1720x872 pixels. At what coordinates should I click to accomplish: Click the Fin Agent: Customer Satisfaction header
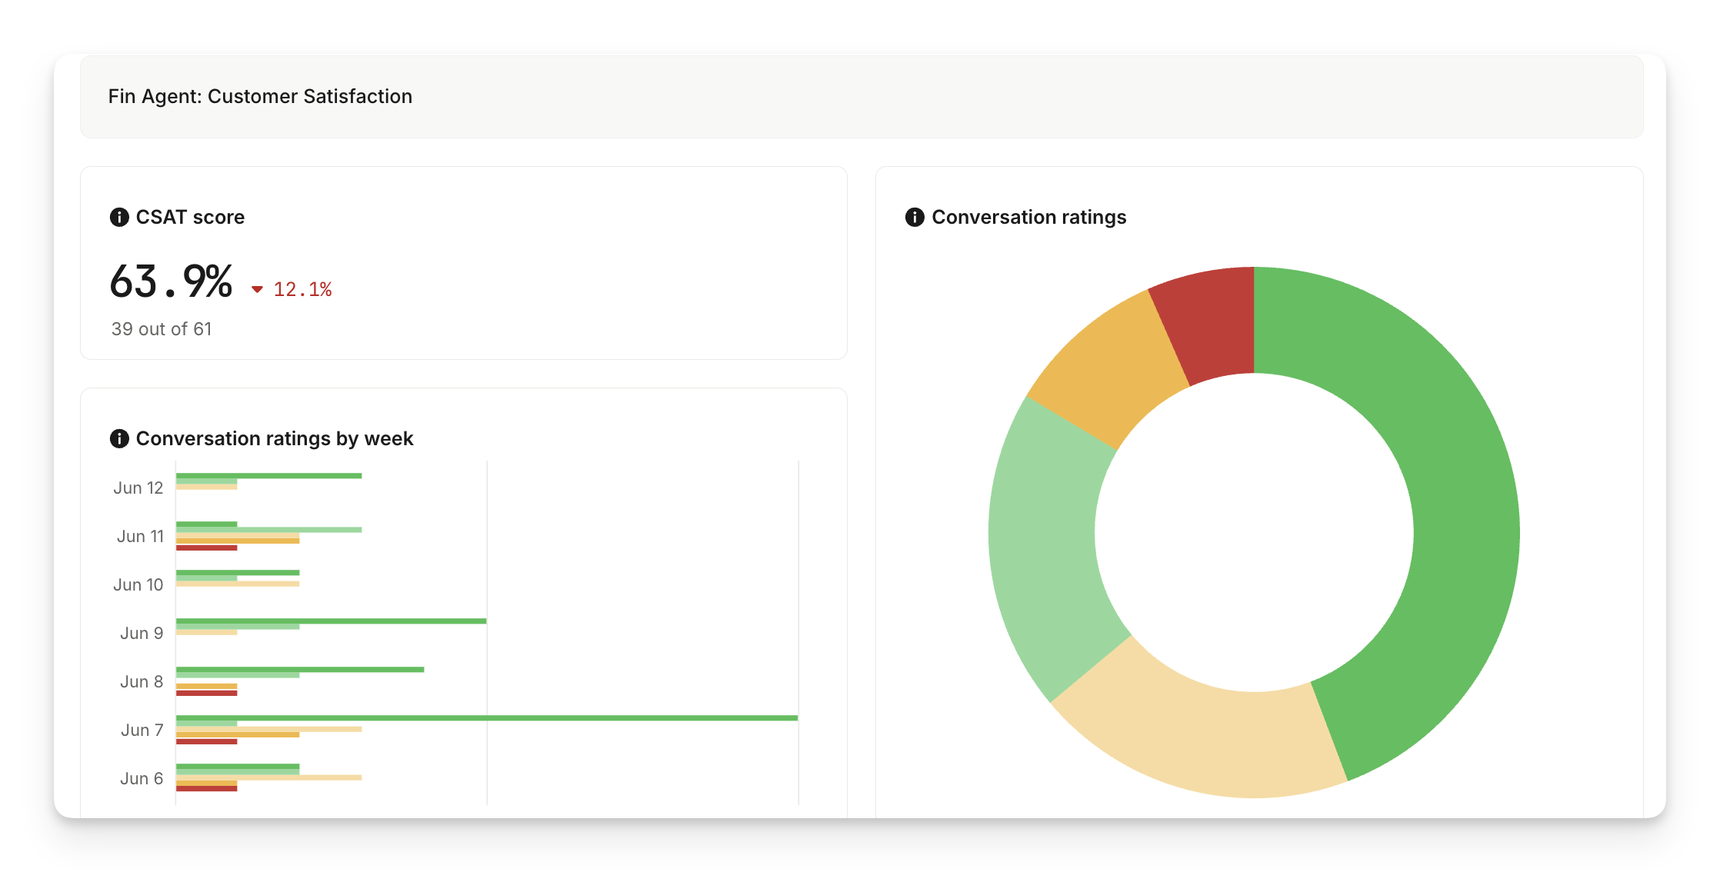point(260,96)
